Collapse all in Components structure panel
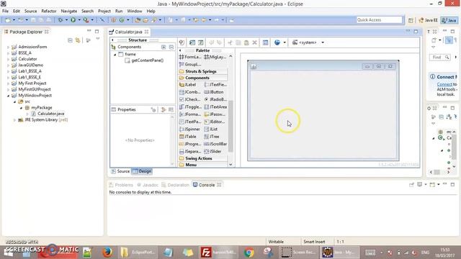Viewport: 461px width, 259px height. [171, 47]
